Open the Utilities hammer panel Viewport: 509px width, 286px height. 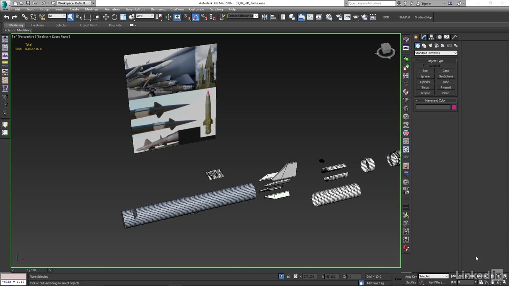pos(455,37)
